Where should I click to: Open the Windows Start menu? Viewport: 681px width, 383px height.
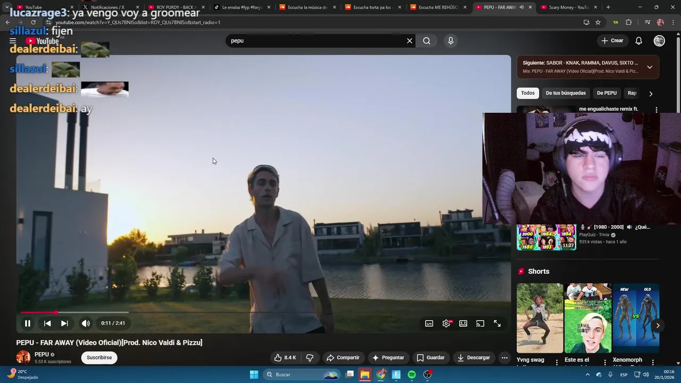pyautogui.click(x=254, y=374)
